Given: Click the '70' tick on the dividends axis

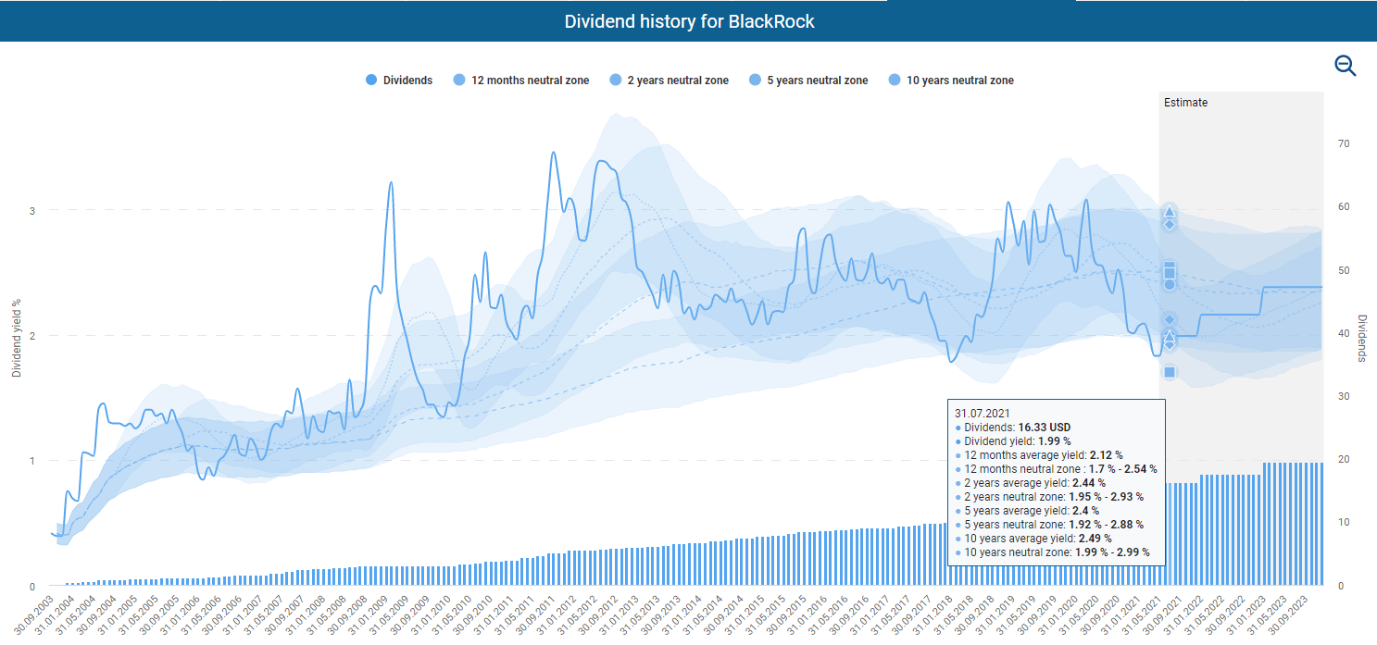Looking at the screenshot, I should pyautogui.click(x=1343, y=144).
